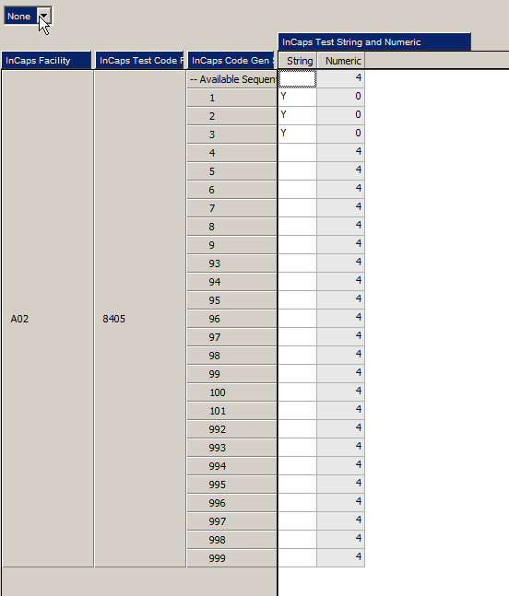This screenshot has width=509, height=596.
Task: Click the Numeric cell for sequence 992
Action: click(340, 429)
